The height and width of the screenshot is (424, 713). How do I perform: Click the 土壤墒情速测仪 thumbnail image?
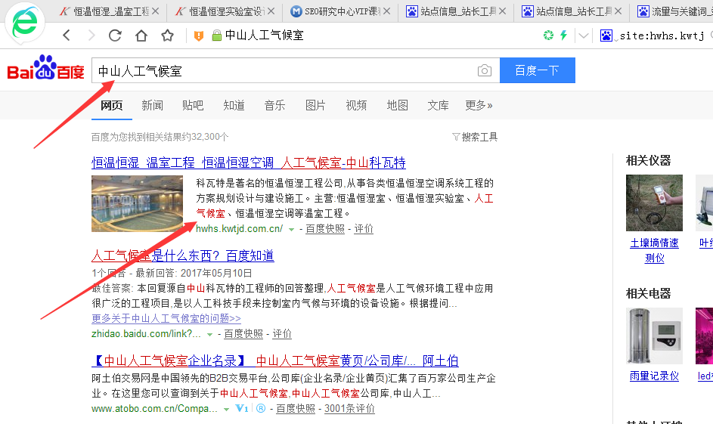tap(654, 203)
